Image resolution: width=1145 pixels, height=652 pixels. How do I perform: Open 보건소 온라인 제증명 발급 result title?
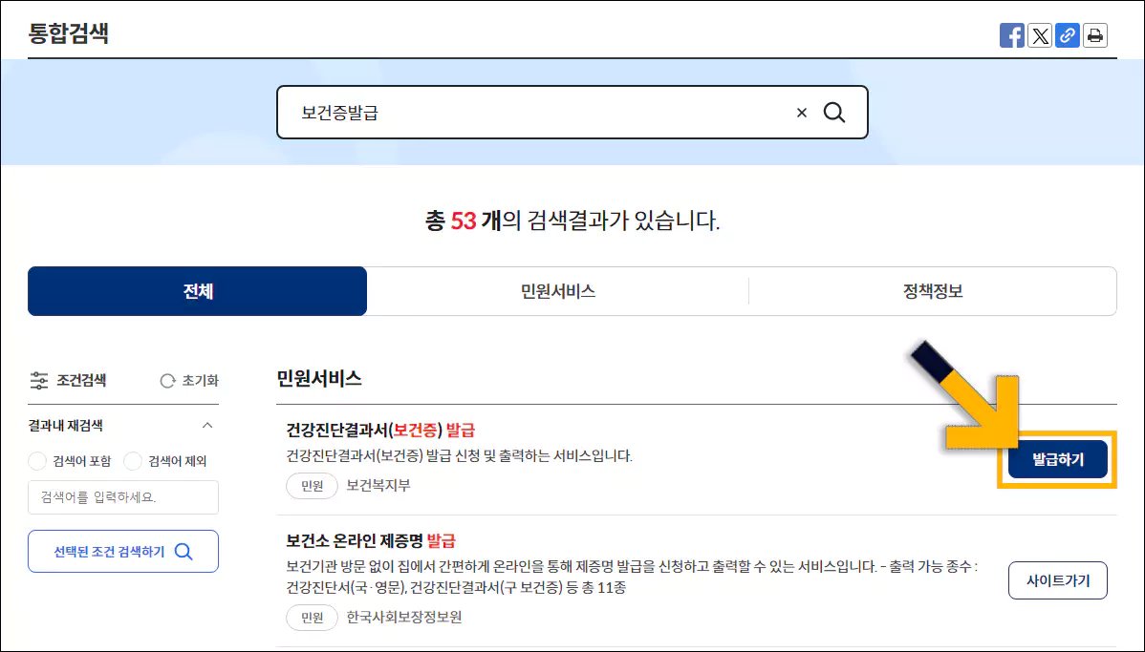tap(371, 541)
